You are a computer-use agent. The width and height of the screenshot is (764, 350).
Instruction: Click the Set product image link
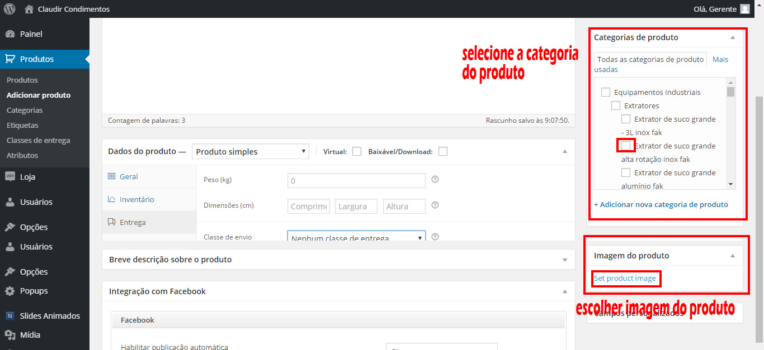(x=625, y=279)
